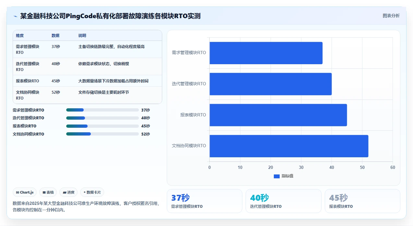
Task: Click the description 文件存储切换是主要耗时环节
Action: 104,92
